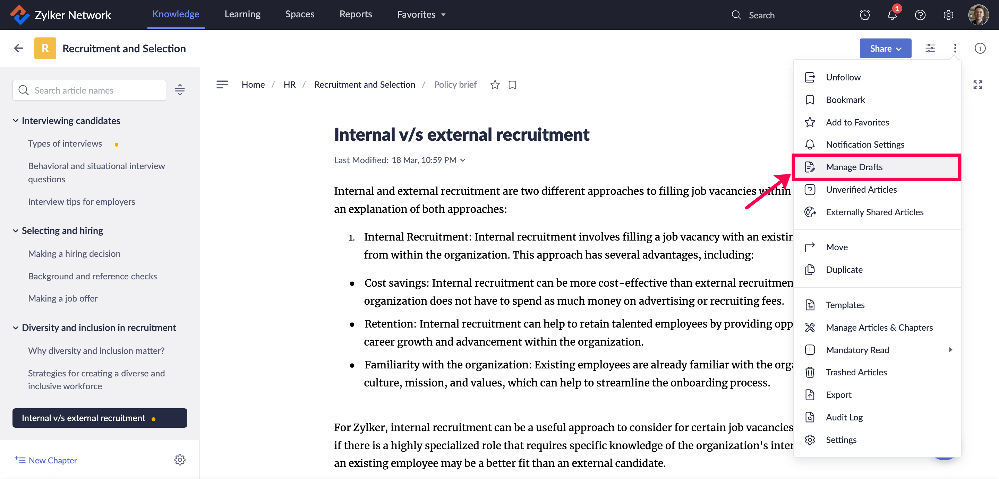Open chapter settings gear in sidebar
999x479 pixels.
coord(180,460)
